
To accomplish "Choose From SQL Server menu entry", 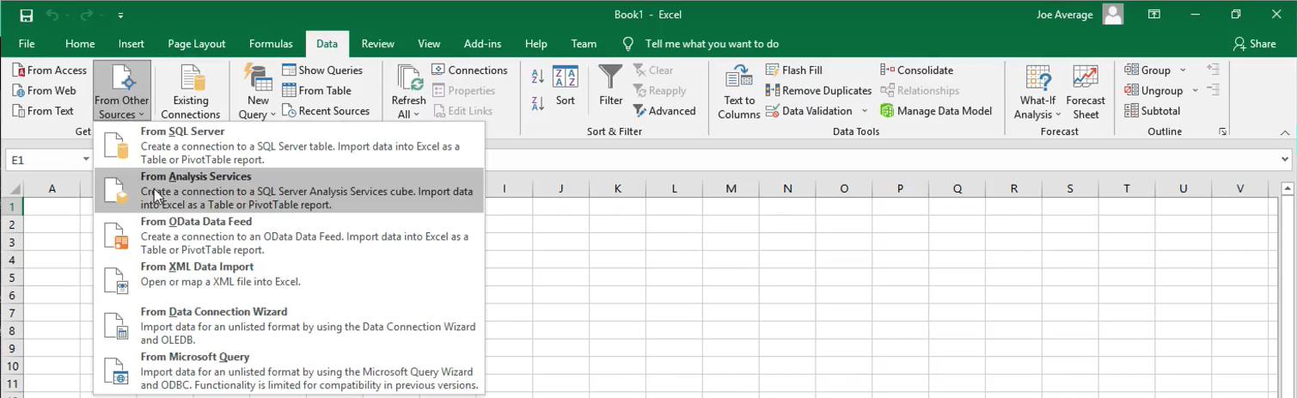I will (x=289, y=145).
